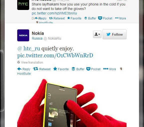This screenshot has height=127, width=144.
Task: Click HootSuite link under Nokia tweet
Action: [x=24, y=74]
